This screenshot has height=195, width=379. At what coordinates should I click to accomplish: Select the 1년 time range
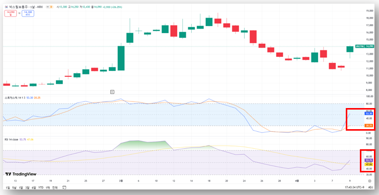click(48, 187)
